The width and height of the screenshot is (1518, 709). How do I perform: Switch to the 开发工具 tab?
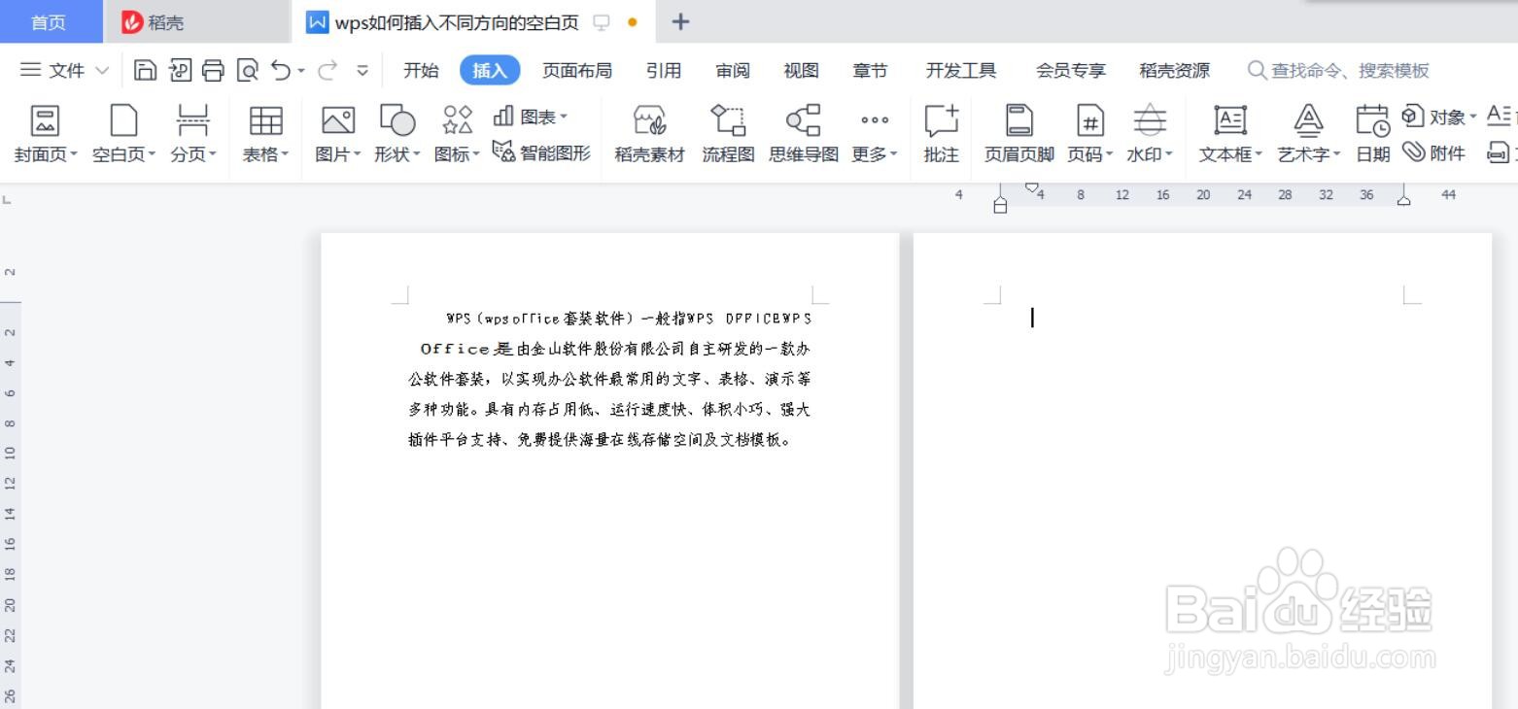(x=961, y=70)
